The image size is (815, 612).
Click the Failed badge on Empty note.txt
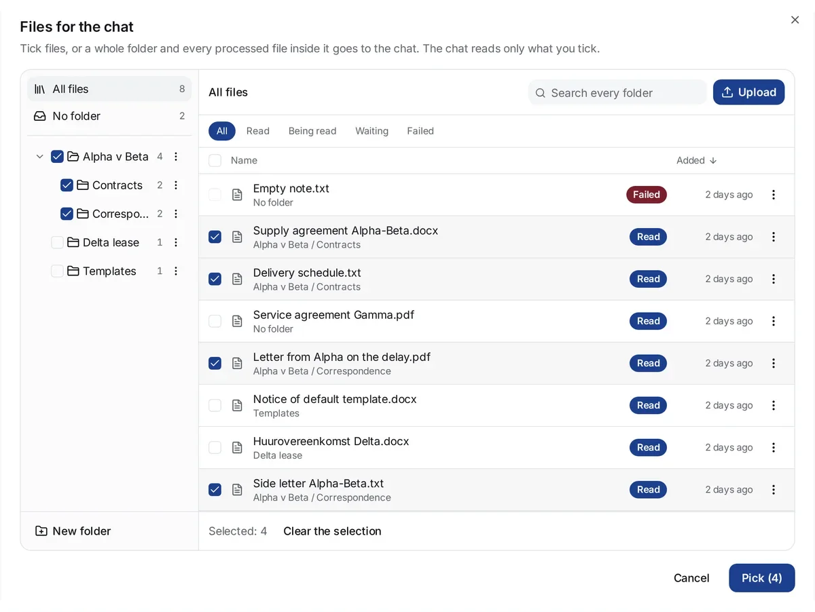pos(647,195)
